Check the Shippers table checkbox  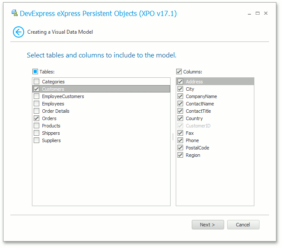point(37,133)
